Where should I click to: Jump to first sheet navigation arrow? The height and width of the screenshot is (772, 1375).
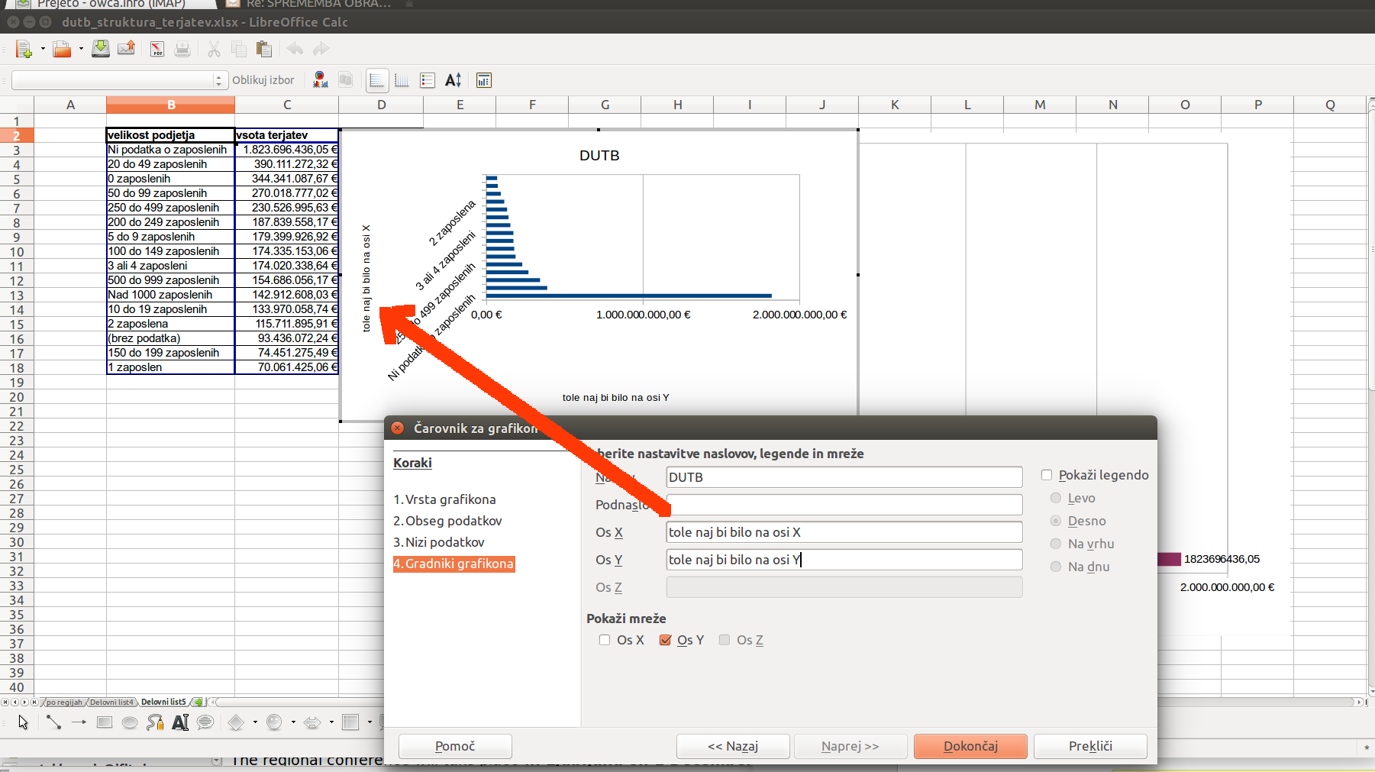(5, 702)
